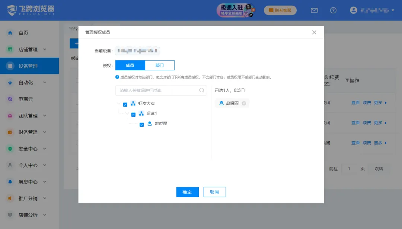The height and width of the screenshot is (229, 402).
Task: Click the page number input box
Action: point(349,169)
